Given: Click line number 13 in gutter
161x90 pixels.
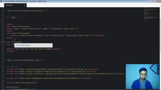Looking at the screenshot, I should (3, 11).
